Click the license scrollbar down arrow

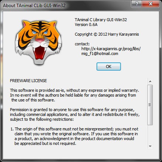pyautogui.click(x=150, y=146)
